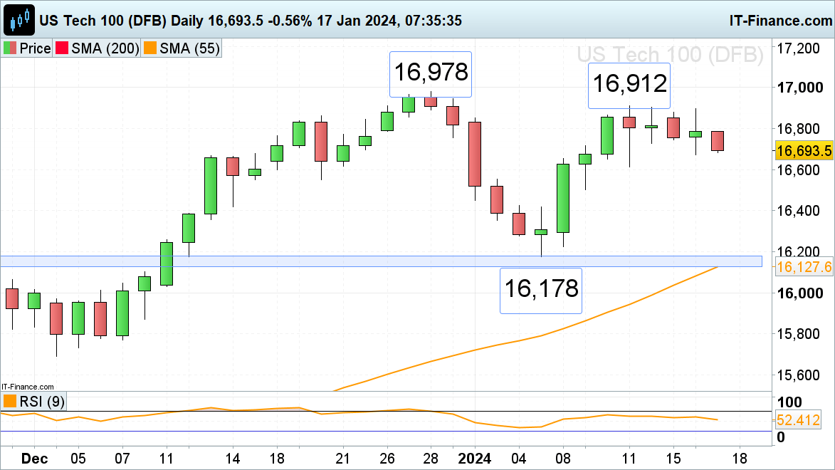This screenshot has width=835, height=470.
Task: Click the RSI 100 scale label
Action: (x=789, y=402)
